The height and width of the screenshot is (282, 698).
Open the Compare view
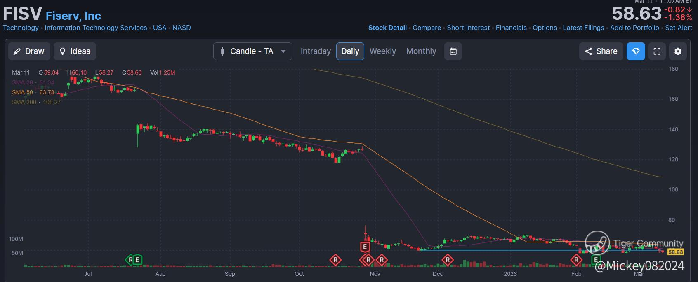click(427, 28)
